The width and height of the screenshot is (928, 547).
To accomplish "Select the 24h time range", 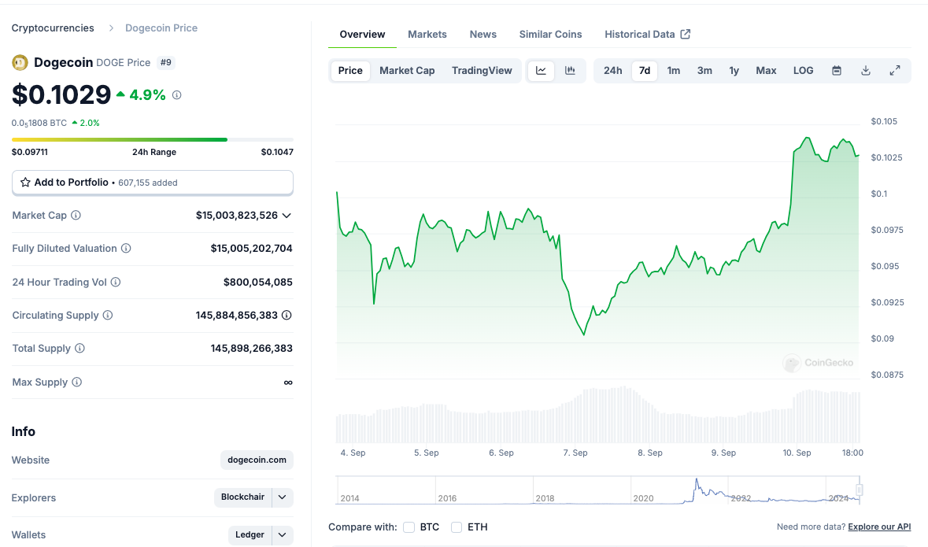I will pyautogui.click(x=612, y=71).
